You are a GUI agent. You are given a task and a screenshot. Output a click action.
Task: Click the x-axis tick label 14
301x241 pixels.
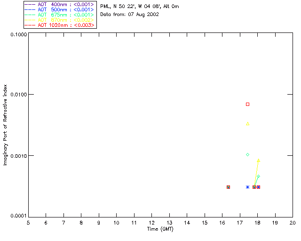pos(187,223)
